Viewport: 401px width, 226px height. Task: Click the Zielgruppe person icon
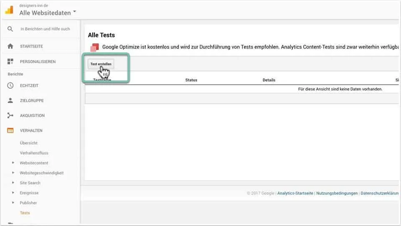(10, 100)
